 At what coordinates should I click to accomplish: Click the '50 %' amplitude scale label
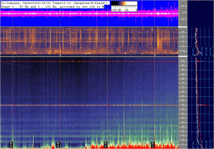point(184,6)
